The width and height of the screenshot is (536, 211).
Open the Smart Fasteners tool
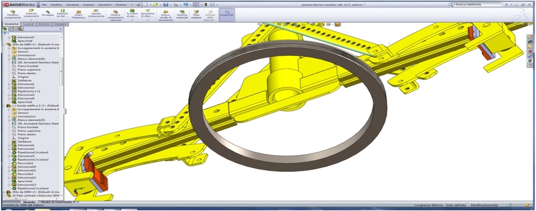(x=78, y=15)
